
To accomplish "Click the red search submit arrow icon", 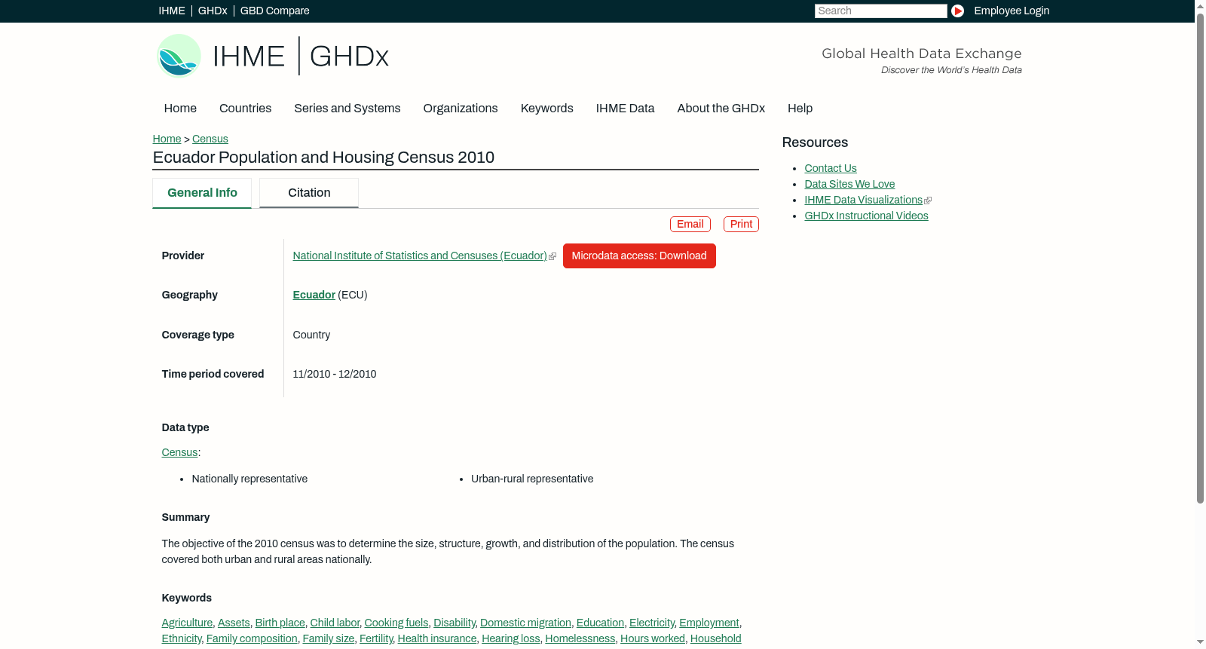I will click(957, 11).
